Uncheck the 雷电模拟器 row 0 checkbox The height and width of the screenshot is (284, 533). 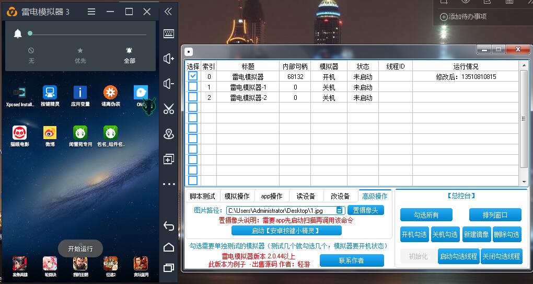click(193, 76)
